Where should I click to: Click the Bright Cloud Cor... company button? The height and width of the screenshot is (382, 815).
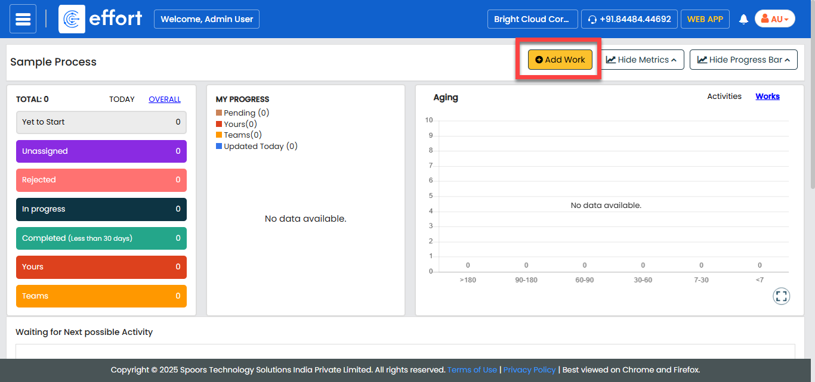[532, 19]
